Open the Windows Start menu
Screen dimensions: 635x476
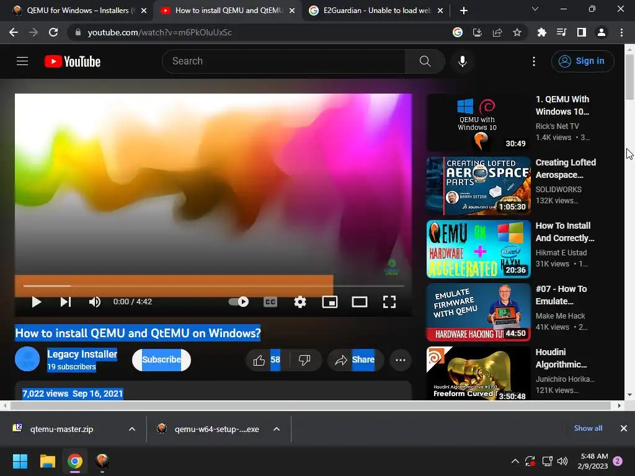tap(20, 461)
